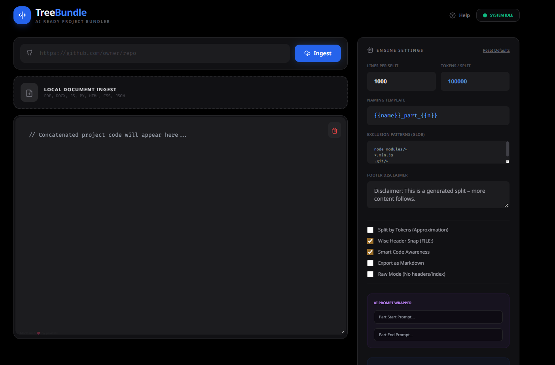
Task: Click the GitHub icon in URL field
Action: coord(30,53)
